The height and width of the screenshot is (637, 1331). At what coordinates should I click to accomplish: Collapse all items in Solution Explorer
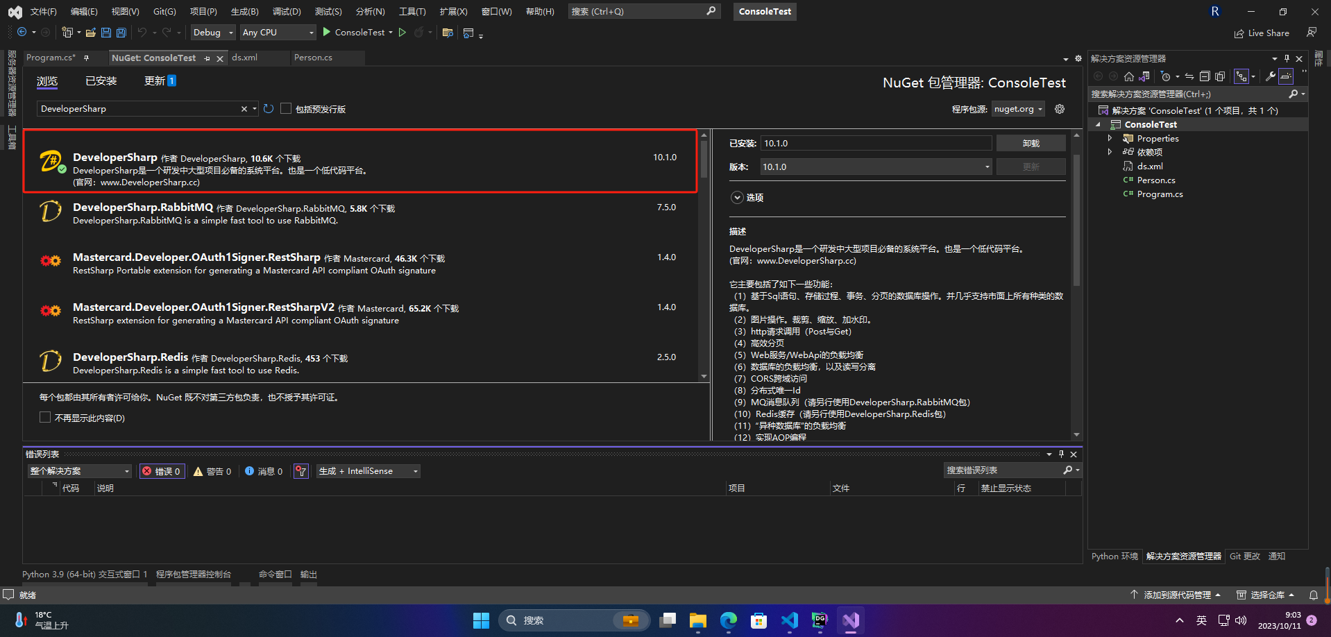(1205, 76)
